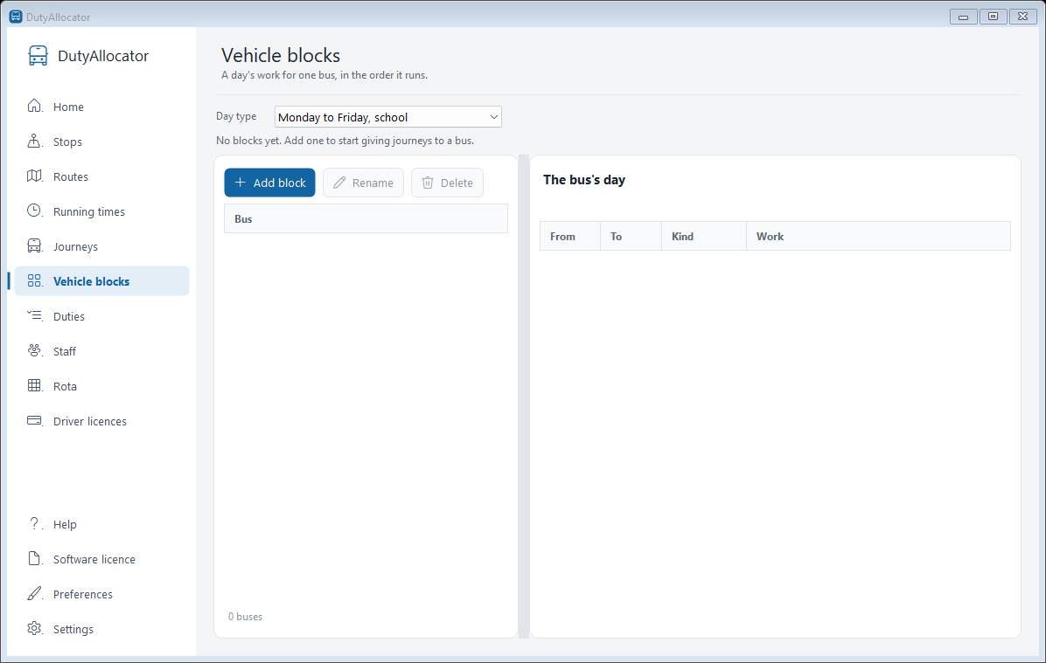
Task: Open the Day type dropdown
Action: 387,117
